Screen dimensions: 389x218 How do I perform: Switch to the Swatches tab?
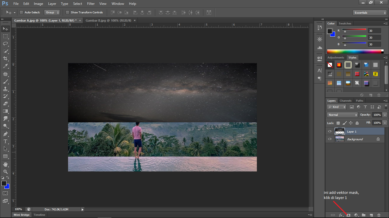click(x=345, y=24)
